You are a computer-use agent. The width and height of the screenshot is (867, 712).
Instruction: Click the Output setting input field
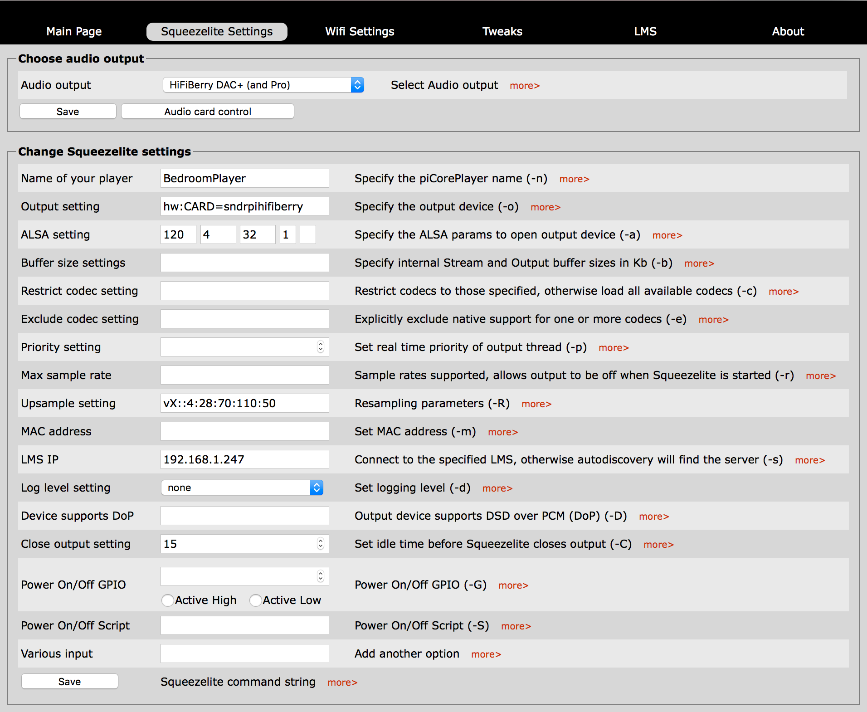click(245, 206)
